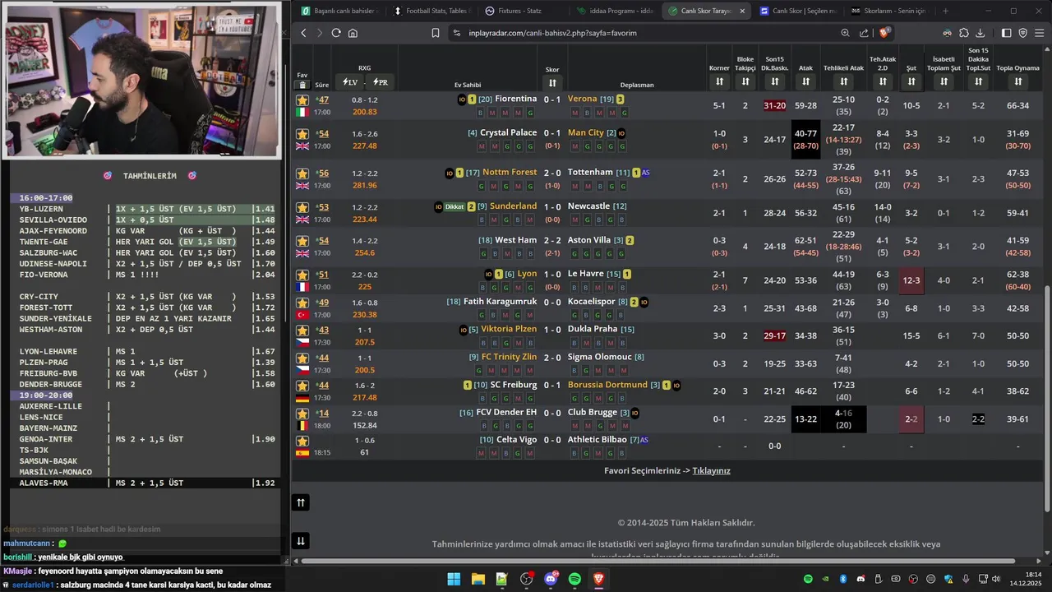This screenshot has height=592, width=1052.
Task: Reload the inplayradar page
Action: [x=336, y=33]
